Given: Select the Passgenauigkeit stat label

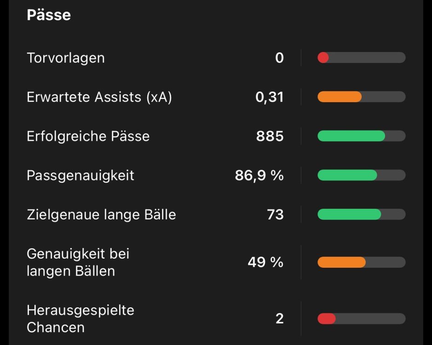Looking at the screenshot, I should tap(81, 175).
